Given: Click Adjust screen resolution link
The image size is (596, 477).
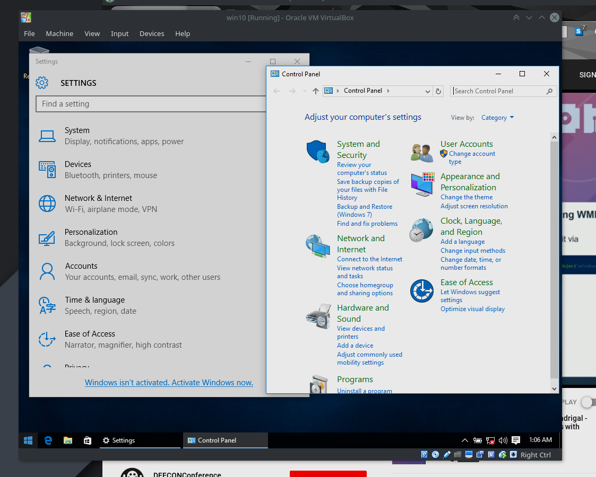Looking at the screenshot, I should pyautogui.click(x=474, y=206).
